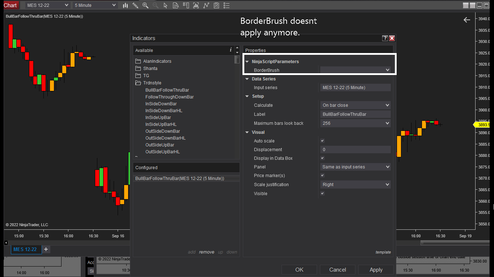Open the Strategies icon in toolbar
This screenshot has height=277, width=494.
216,5
